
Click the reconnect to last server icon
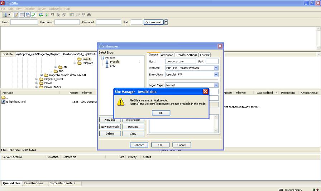point(64,15)
